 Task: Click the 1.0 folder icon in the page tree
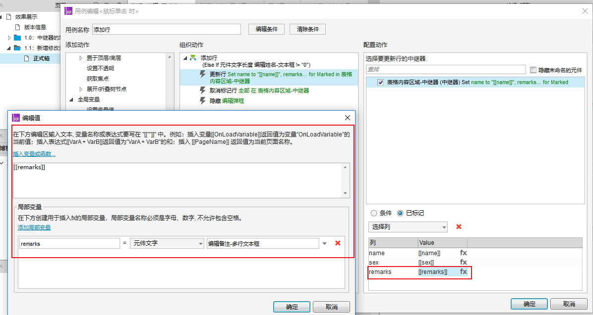[x=17, y=38]
